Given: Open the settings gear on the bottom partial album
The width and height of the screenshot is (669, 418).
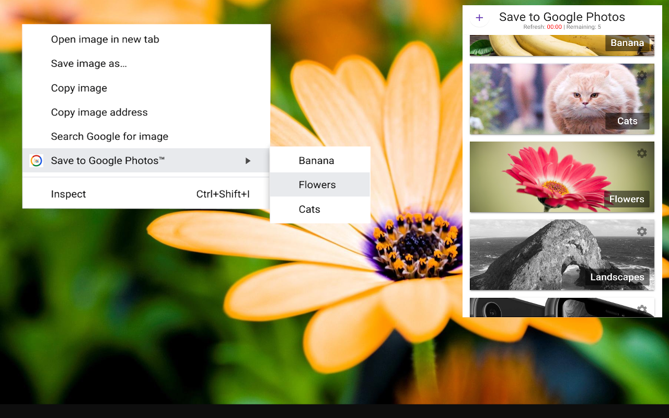Looking at the screenshot, I should point(641,309).
